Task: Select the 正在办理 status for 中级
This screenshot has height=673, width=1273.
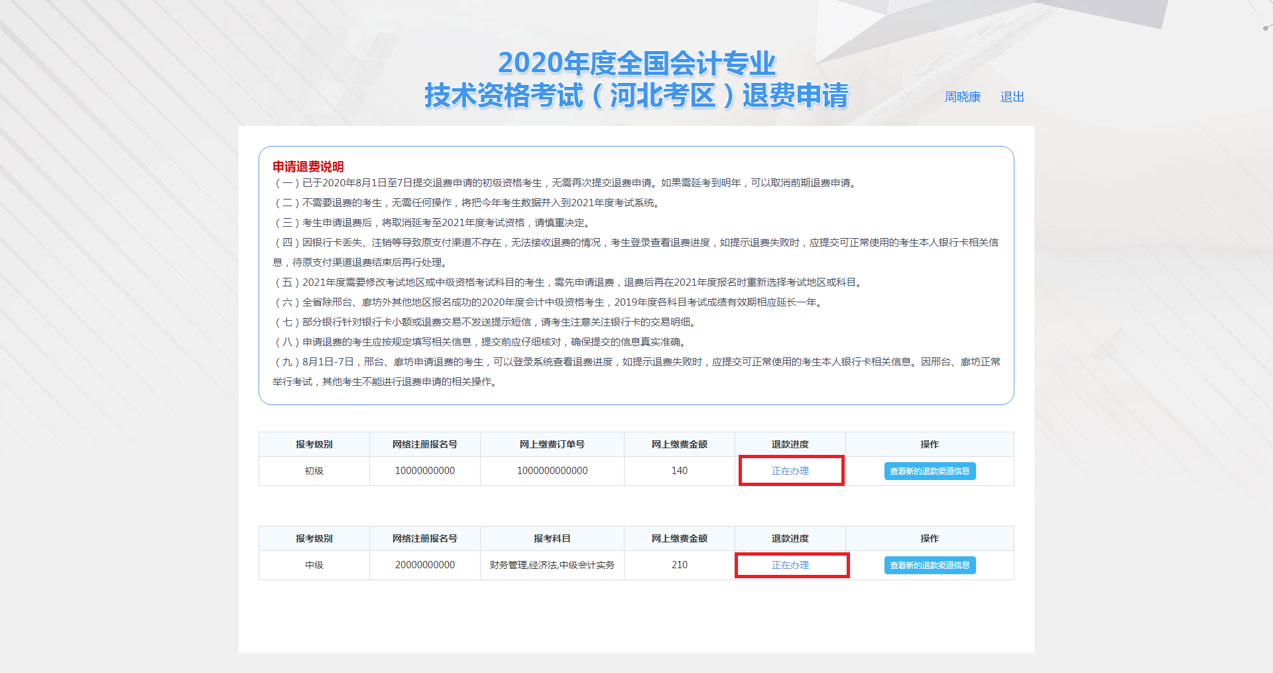Action: point(792,565)
